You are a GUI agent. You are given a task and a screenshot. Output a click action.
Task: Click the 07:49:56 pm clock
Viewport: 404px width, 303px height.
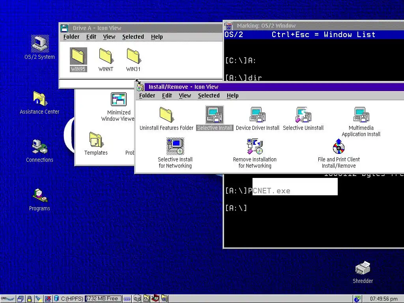point(383,299)
